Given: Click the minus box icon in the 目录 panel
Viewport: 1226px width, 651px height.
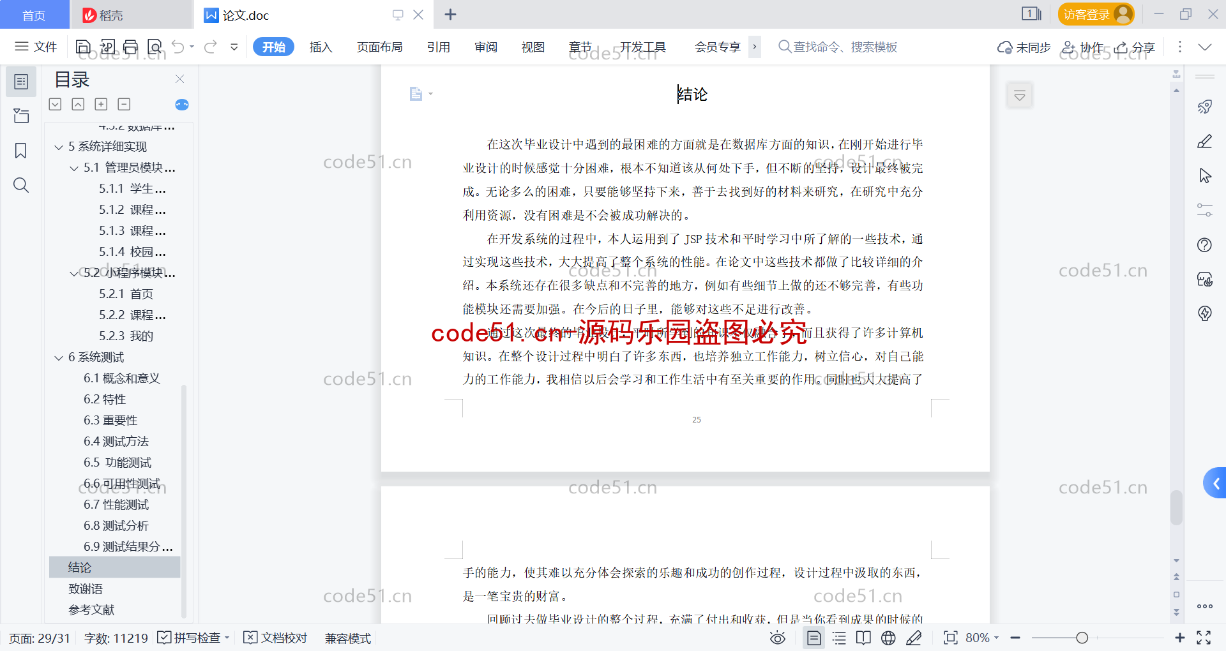Looking at the screenshot, I should point(124,104).
